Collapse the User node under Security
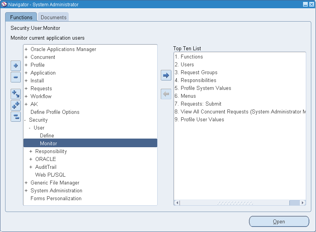Viewport: 316px width, 232px height. 30,128
